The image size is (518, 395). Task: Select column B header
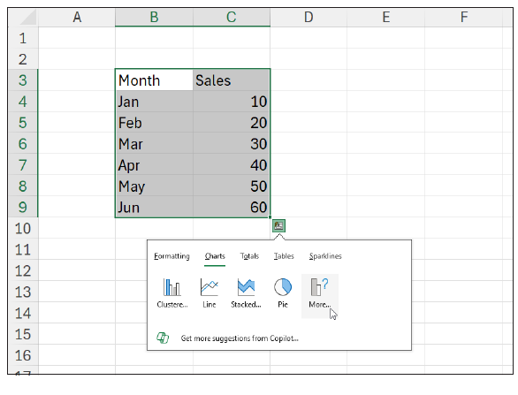click(x=155, y=17)
